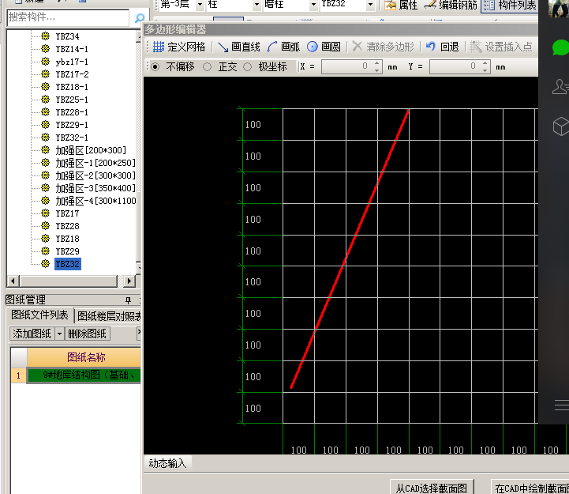This screenshot has width=569, height=494.
Task: Click 删除图纸 button
Action: point(87,334)
